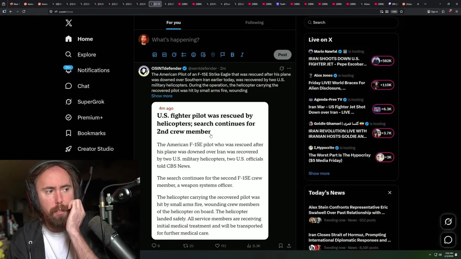The height and width of the screenshot is (259, 461).
Task: Click the +110K listeners badge
Action: point(382,85)
